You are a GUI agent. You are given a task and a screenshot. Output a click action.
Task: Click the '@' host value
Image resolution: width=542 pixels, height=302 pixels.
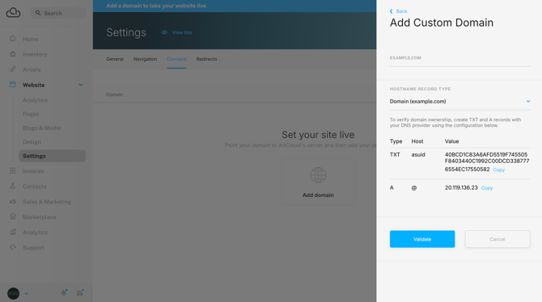pyautogui.click(x=414, y=188)
